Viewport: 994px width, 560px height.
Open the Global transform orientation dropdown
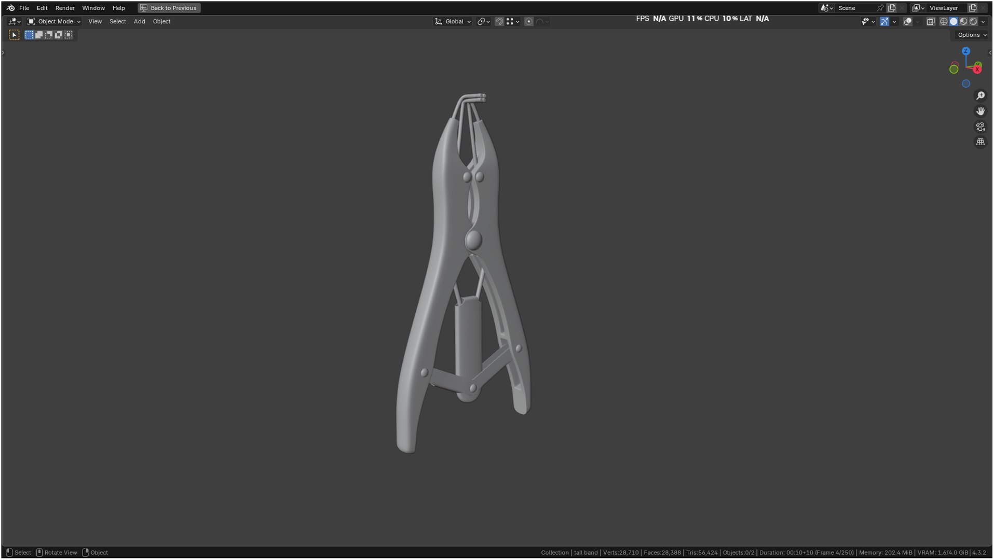pos(453,21)
